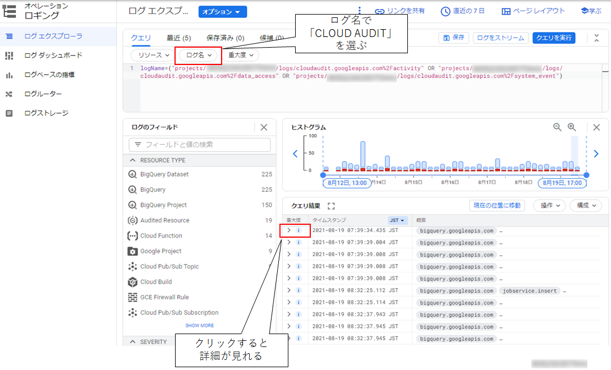Filter by BigQuery Project resource type
The height and width of the screenshot is (370, 611).
[200, 205]
